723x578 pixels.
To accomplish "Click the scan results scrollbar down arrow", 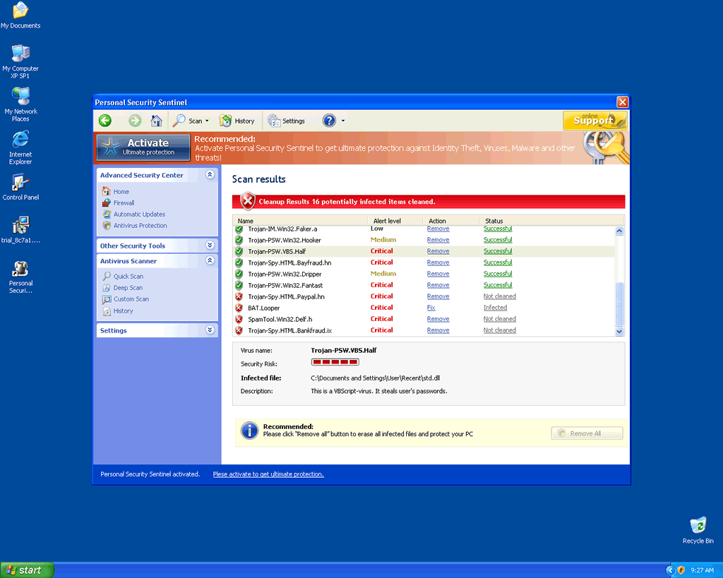I will click(620, 331).
